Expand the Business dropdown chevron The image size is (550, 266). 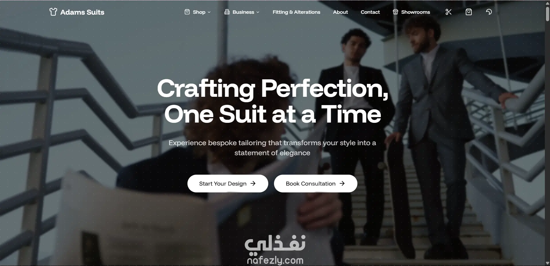[x=258, y=12]
